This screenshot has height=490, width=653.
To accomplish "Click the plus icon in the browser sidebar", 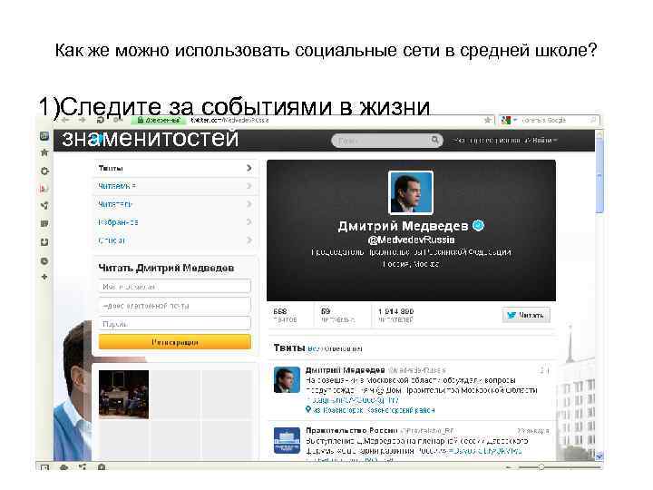I will (x=44, y=277).
